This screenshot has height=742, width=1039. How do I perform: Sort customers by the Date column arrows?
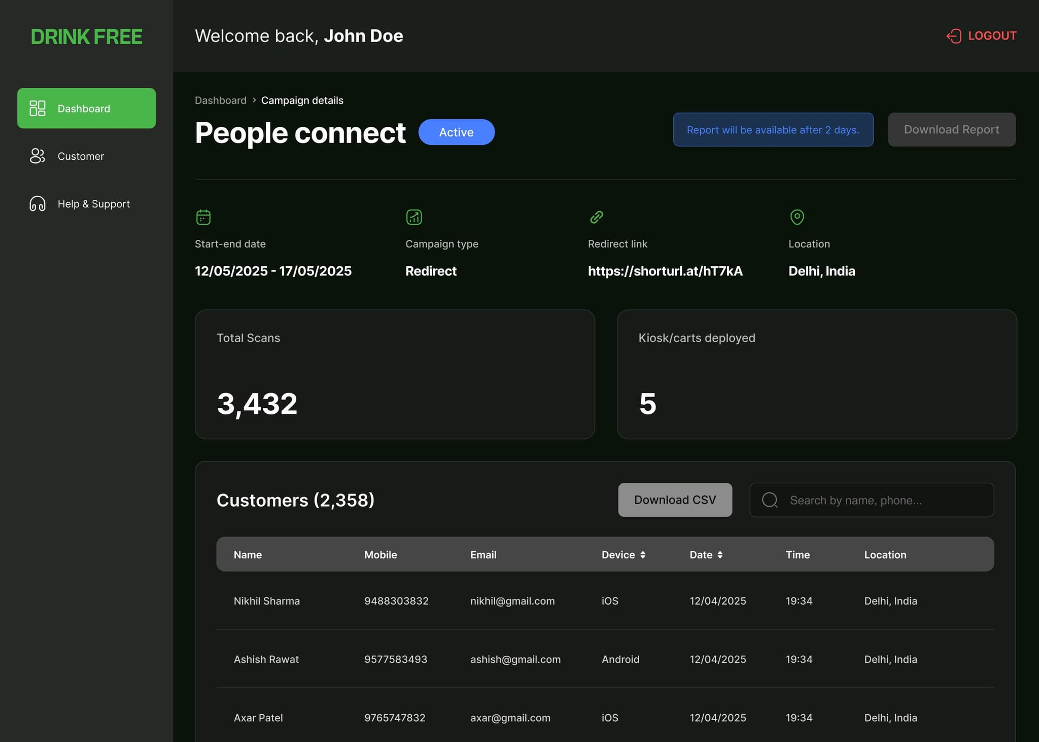point(720,555)
